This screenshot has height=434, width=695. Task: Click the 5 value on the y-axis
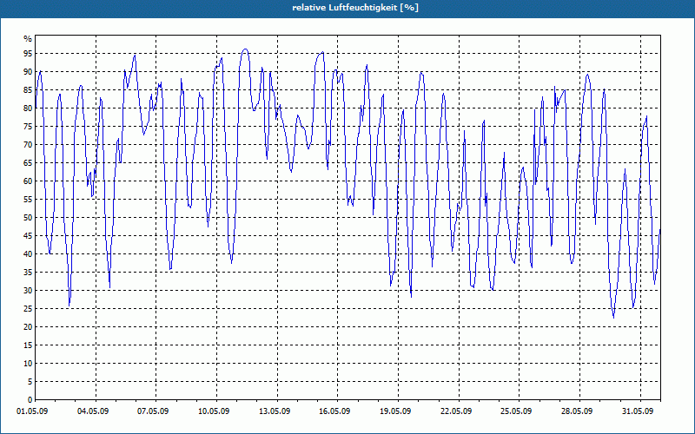coord(30,382)
